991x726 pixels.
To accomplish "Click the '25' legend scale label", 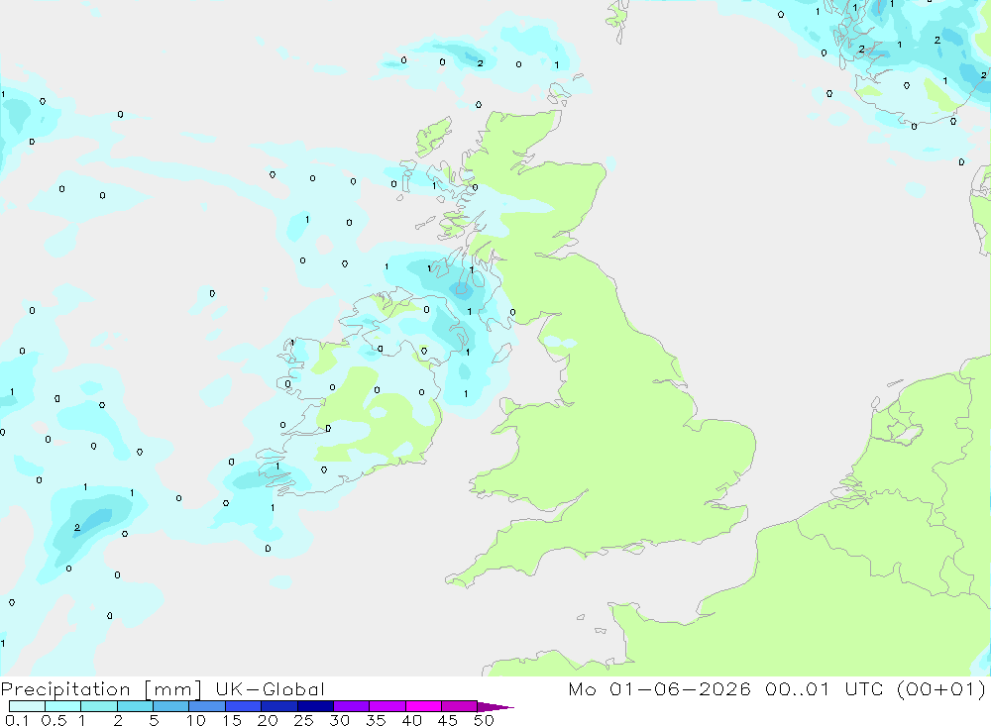I will (x=304, y=720).
